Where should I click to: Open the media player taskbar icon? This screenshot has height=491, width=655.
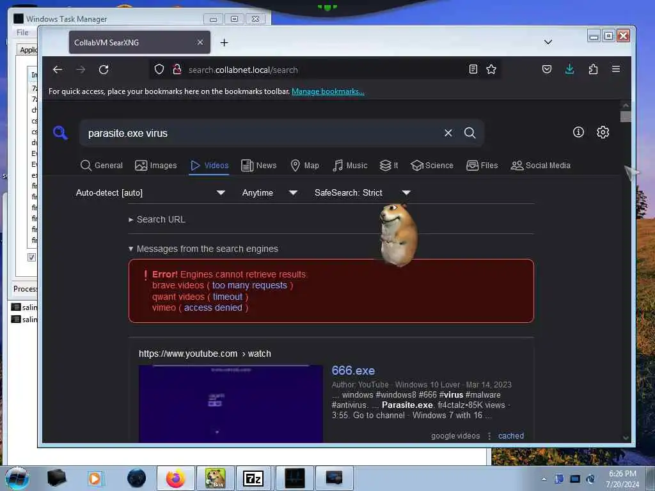95,478
